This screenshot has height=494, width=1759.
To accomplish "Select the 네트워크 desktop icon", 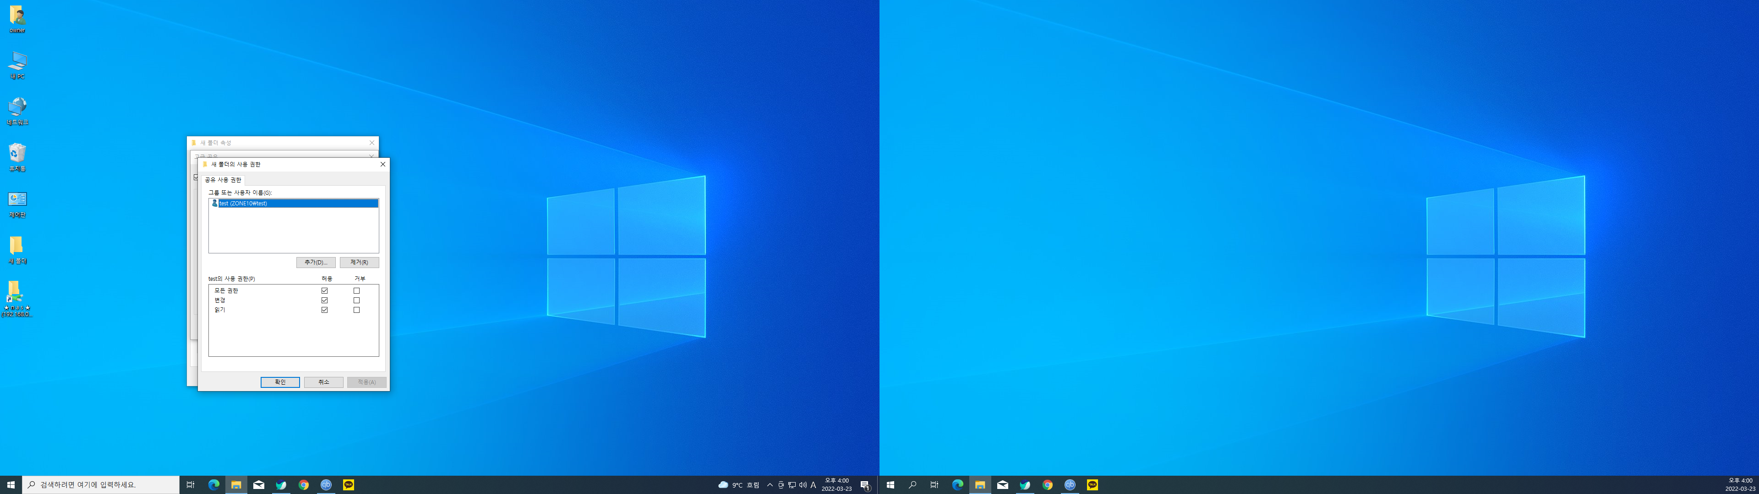I will click(x=17, y=111).
